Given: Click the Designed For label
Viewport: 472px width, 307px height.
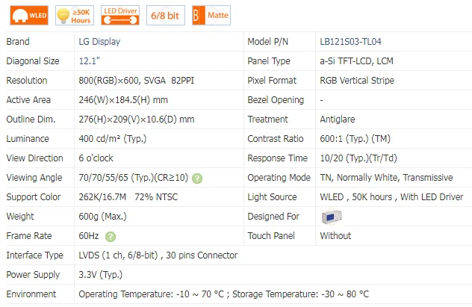Looking at the screenshot, I should point(273,217).
